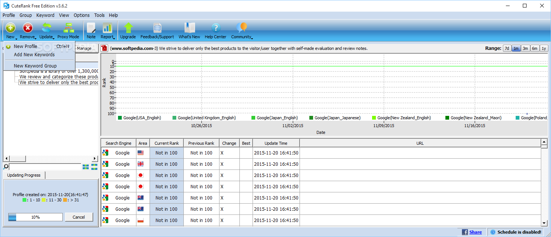This screenshot has width=551, height=237.
Task: Click the Manage button
Action: click(x=84, y=48)
